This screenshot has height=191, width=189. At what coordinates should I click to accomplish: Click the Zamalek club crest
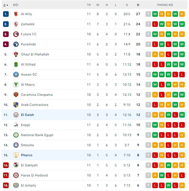coord(16,24)
